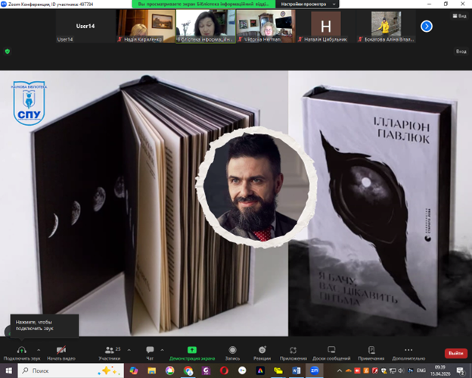Open Доски сообщений whiteboards
The height and width of the screenshot is (378, 472).
(x=331, y=349)
